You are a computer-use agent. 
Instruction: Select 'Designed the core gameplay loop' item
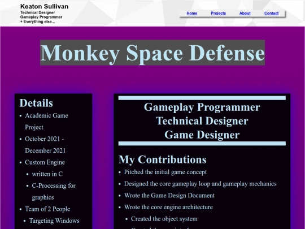200,184
